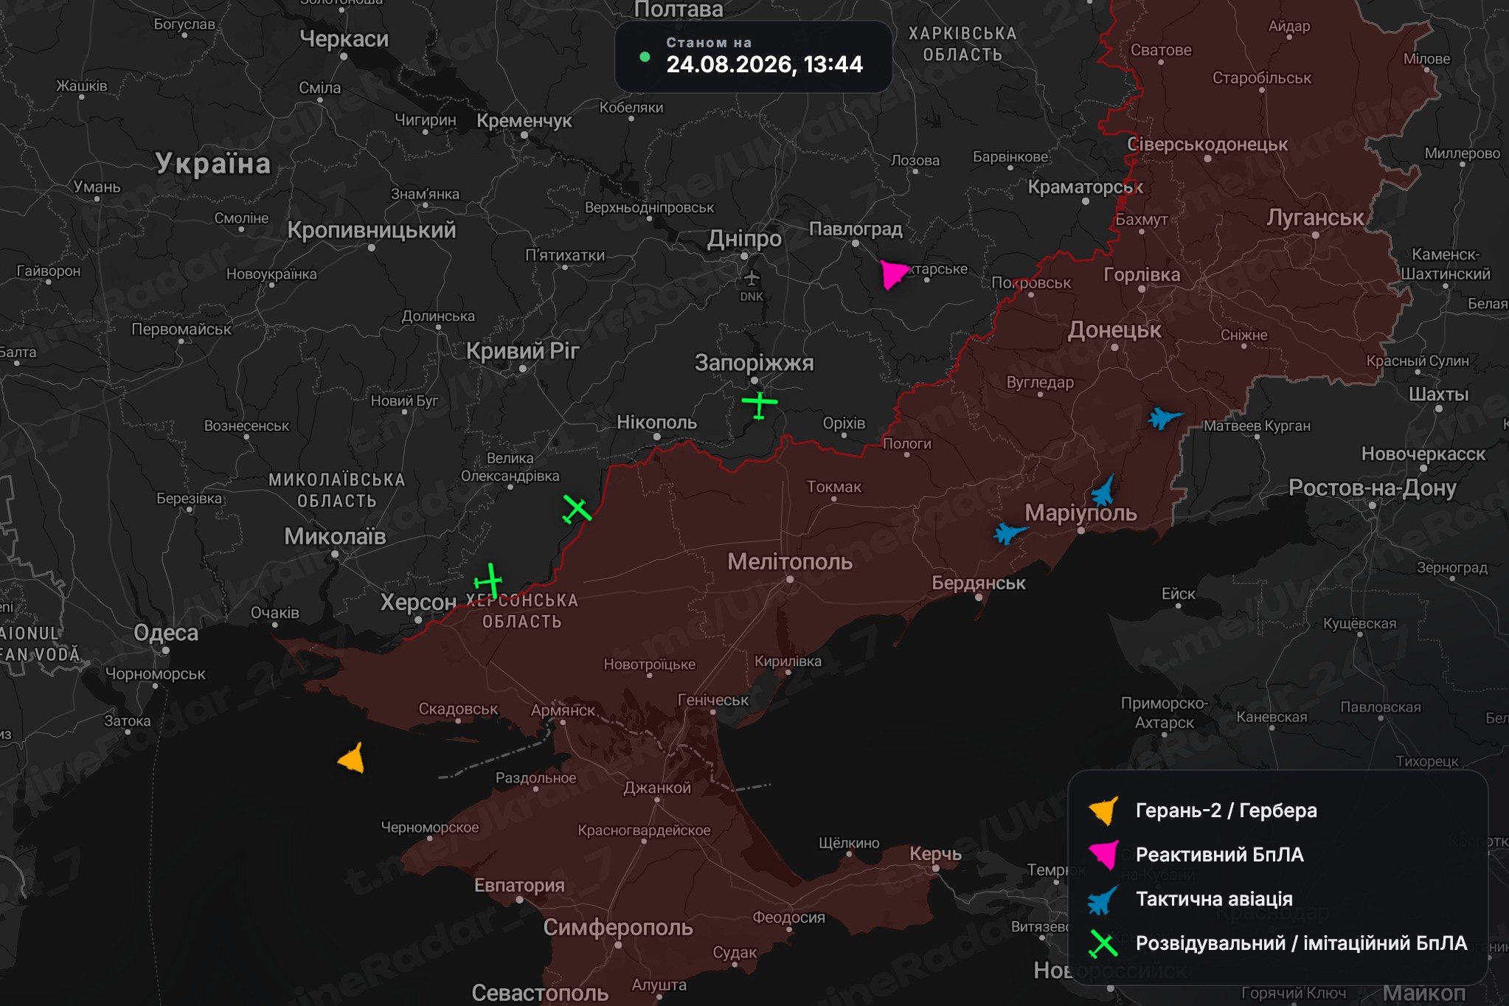
Task: Click the orange Герань-2 marker over the Black Sea
Action: pos(352,757)
